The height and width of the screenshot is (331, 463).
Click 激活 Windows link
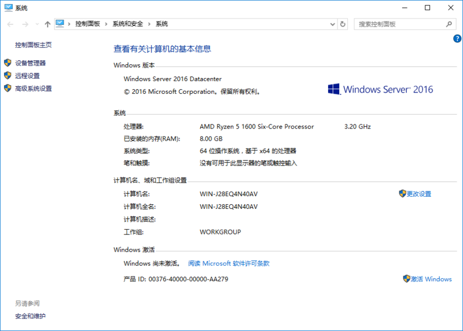point(431,279)
